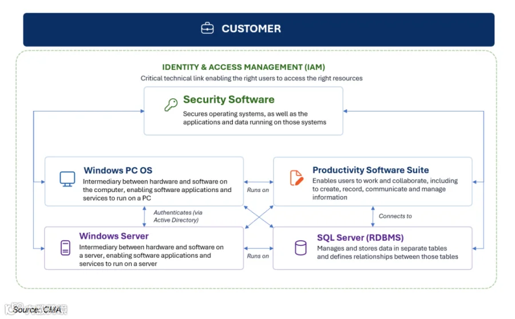Click the 'Source: CMA' caption
Screen dimensions: 515x319
(x=37, y=309)
